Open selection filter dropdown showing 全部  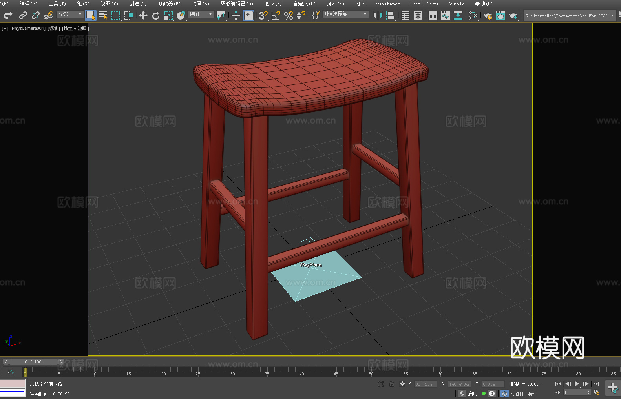click(x=70, y=14)
